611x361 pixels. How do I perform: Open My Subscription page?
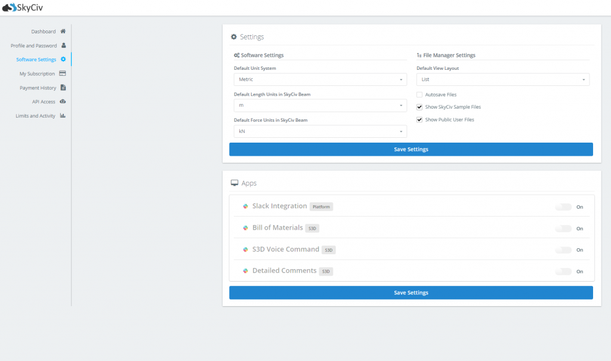37,73
